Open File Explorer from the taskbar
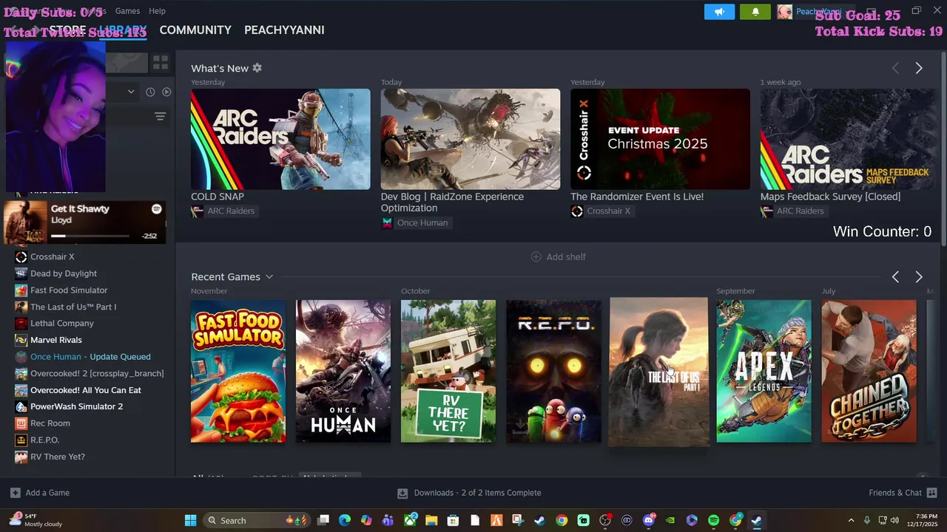 [x=431, y=521]
